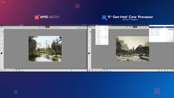This screenshot has width=174, height=98.
Task: Expand the Open dropdown in Intel window
Action: [92, 27]
